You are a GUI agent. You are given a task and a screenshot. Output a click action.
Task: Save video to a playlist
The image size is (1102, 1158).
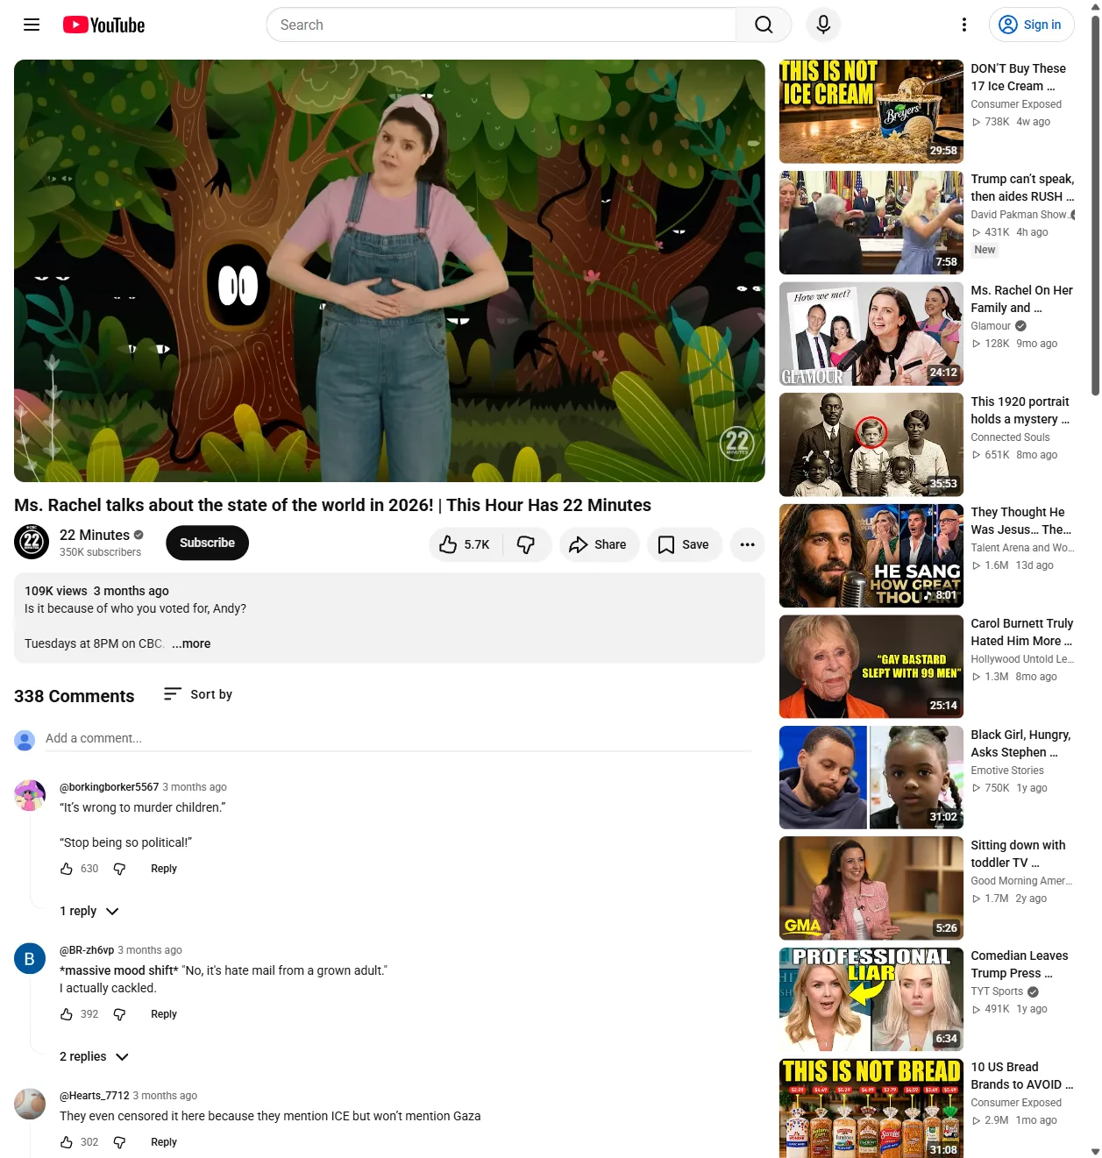[684, 544]
